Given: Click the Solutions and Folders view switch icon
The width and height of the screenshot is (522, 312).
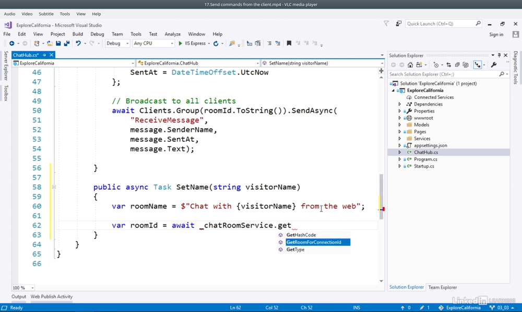Looking at the screenshot, I should [419, 65].
